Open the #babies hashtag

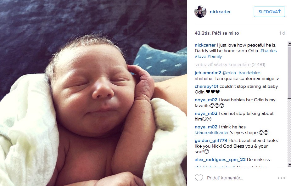point(268,51)
